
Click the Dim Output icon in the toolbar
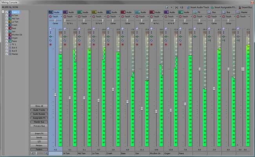coord(182,7)
